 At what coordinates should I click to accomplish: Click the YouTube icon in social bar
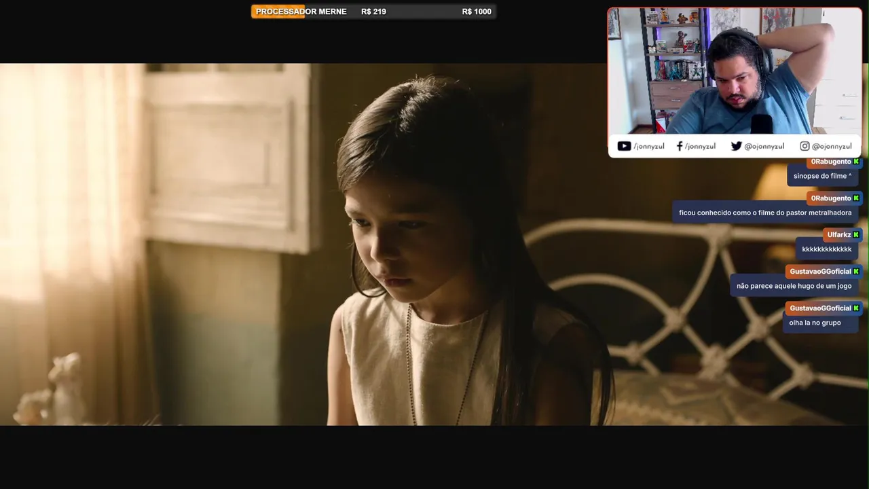624,146
